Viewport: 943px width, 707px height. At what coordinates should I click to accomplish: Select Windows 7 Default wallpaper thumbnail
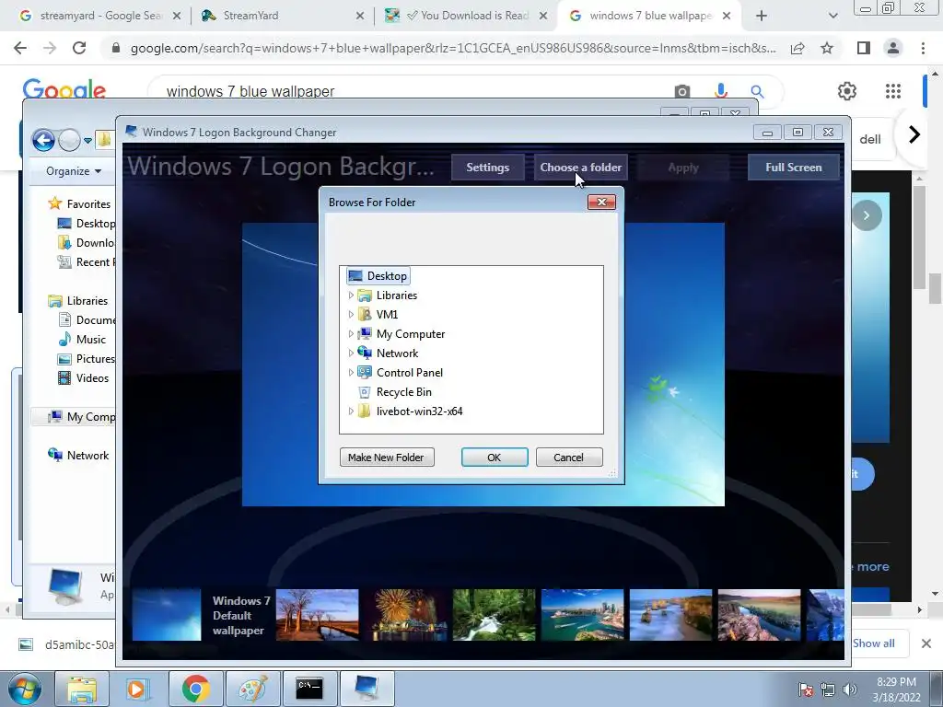click(167, 614)
